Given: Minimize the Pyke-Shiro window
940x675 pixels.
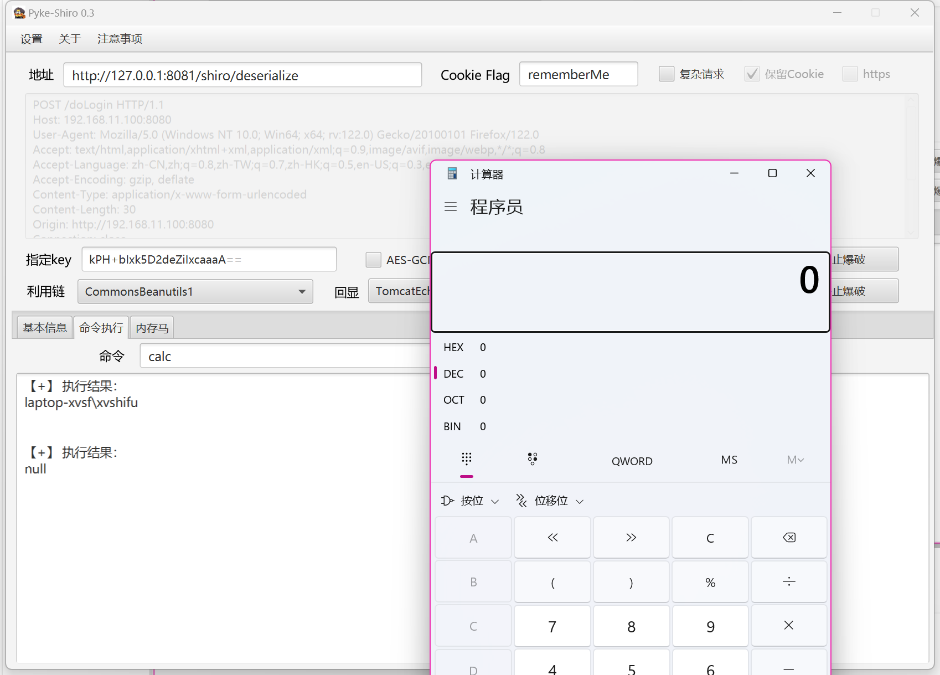Looking at the screenshot, I should (x=837, y=13).
